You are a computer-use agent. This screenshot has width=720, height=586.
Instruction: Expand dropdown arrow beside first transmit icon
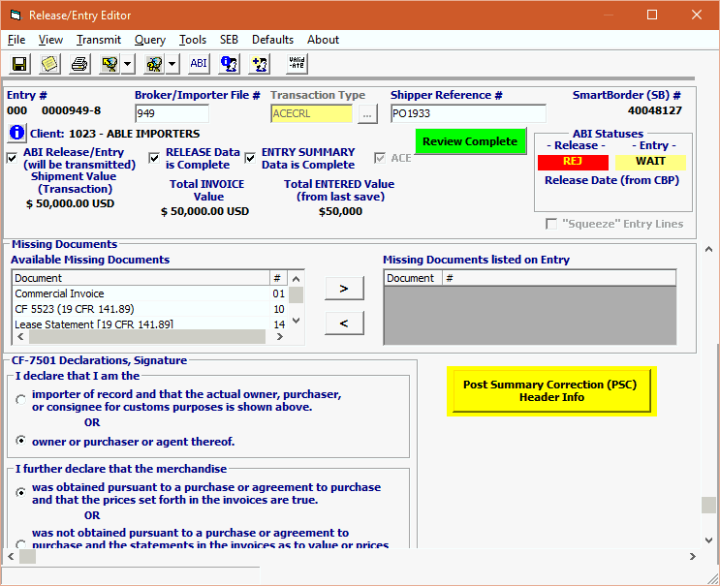(128, 64)
